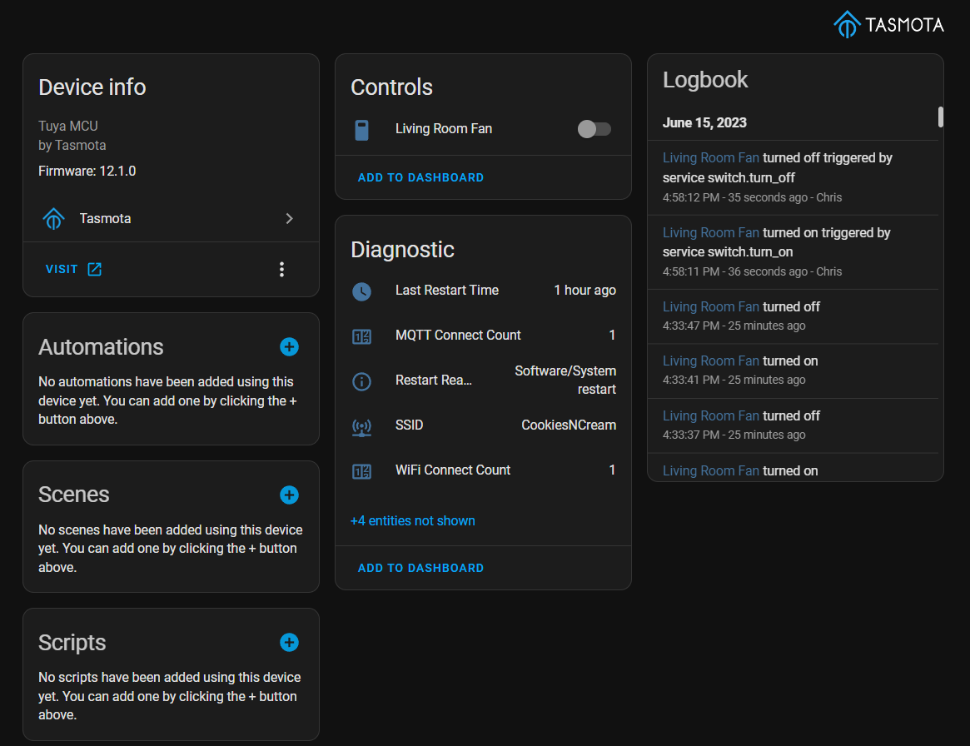The height and width of the screenshot is (746, 970).
Task: Click the Living Room Fan device icon
Action: click(x=363, y=129)
